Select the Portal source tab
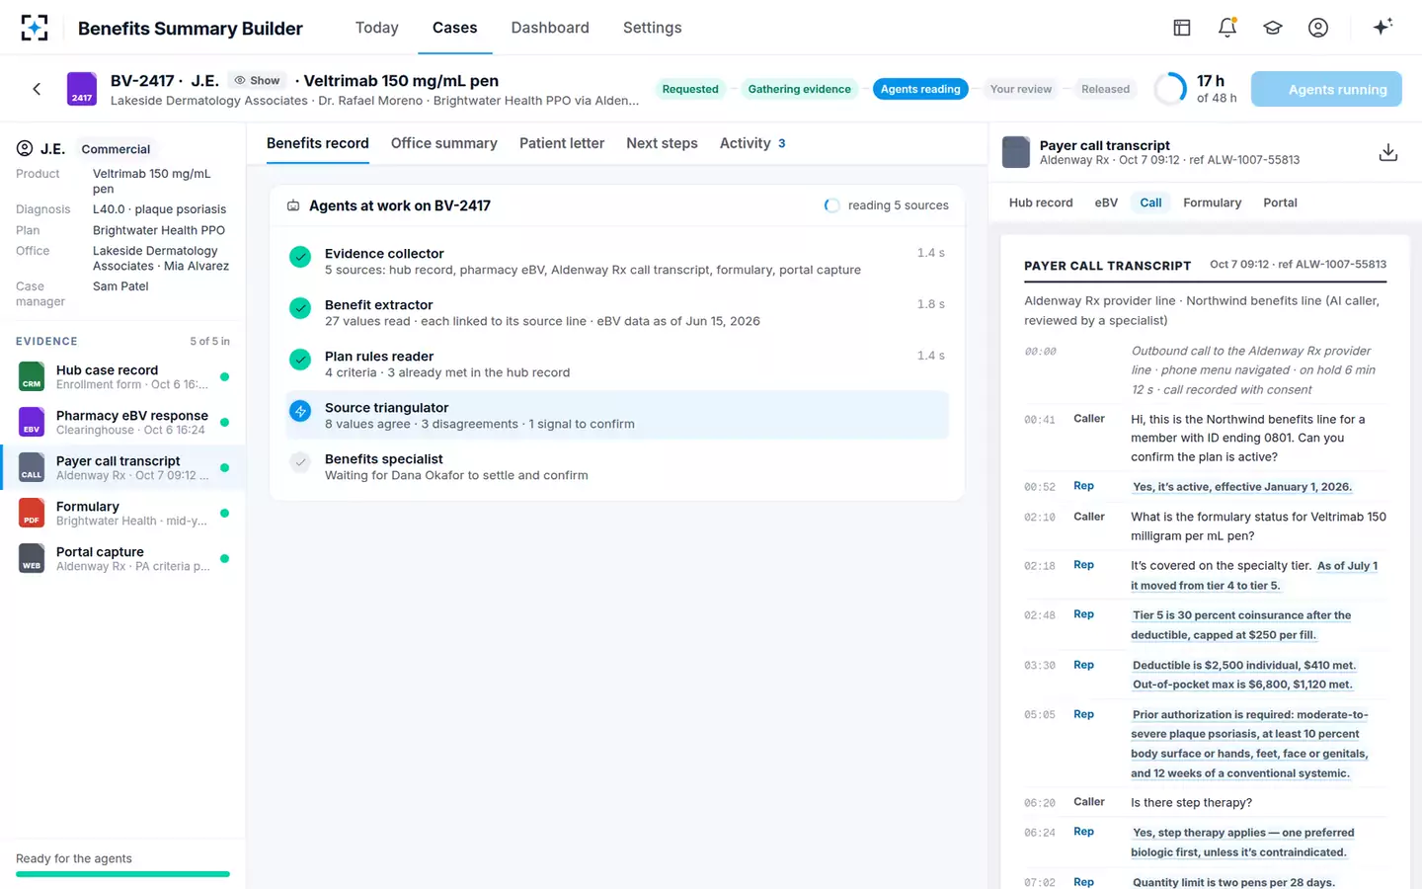This screenshot has height=889, width=1422. point(1280,202)
